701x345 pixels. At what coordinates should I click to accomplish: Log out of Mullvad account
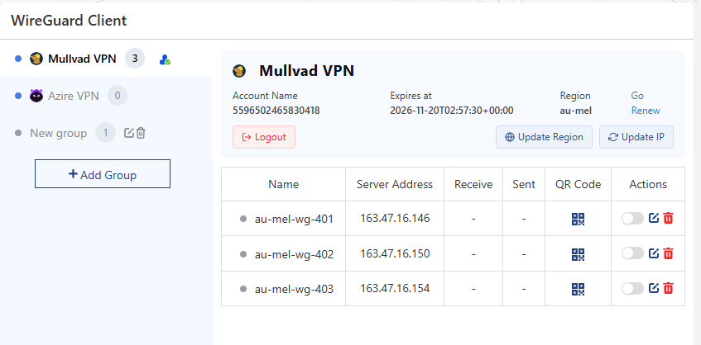pos(264,137)
